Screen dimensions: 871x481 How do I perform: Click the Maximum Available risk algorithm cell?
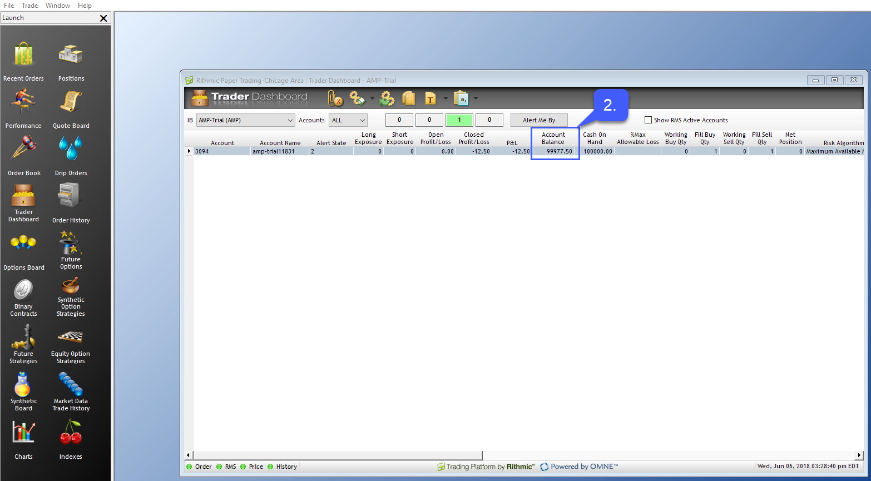[835, 151]
